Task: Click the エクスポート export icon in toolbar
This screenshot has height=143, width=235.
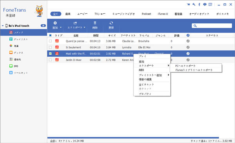Action: click(75, 23)
